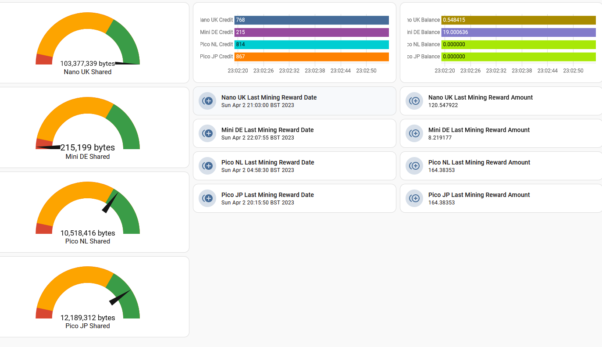Select the cyan Pico NL Credit bar
Screen dimensions: 602x347
pyautogui.click(x=312, y=44)
